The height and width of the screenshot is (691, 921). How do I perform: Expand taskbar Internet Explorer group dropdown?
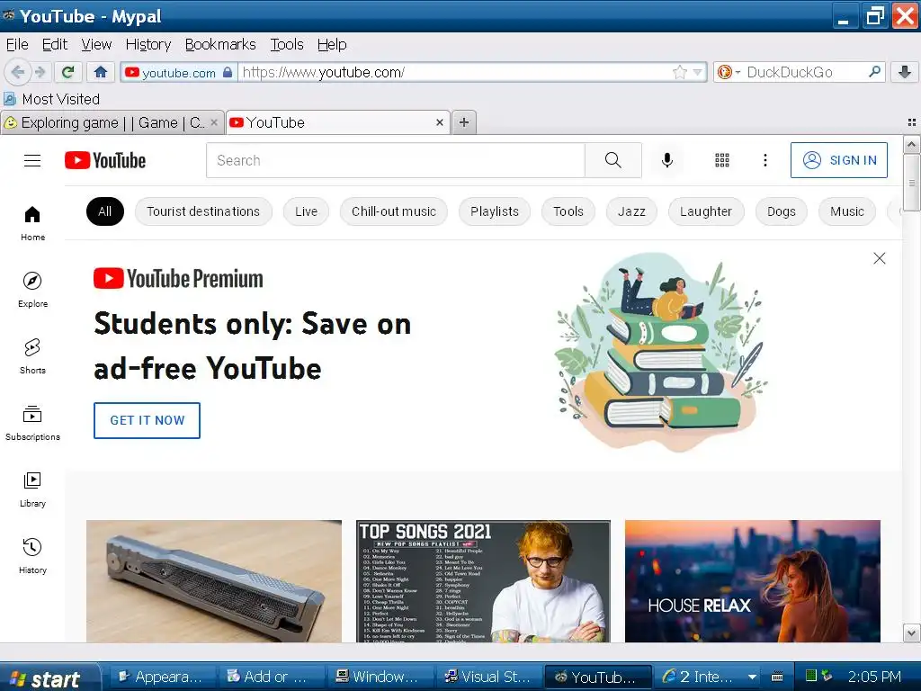pyautogui.click(x=752, y=677)
